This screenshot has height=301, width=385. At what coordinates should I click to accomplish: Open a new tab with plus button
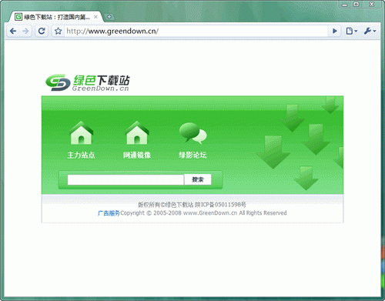click(109, 17)
